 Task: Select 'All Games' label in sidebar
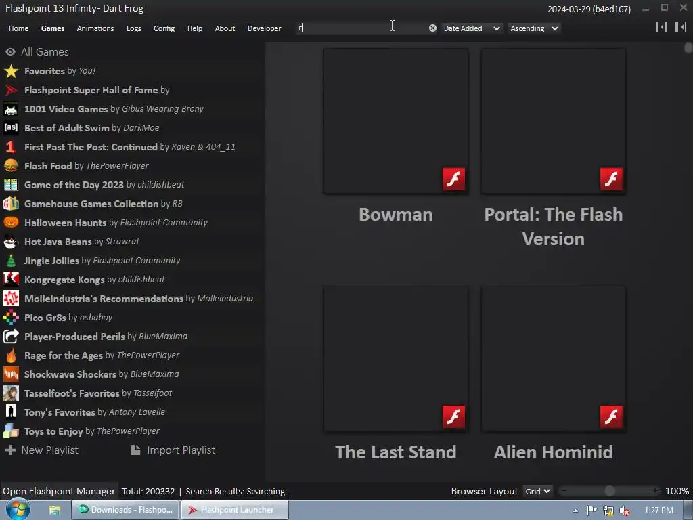click(x=45, y=52)
